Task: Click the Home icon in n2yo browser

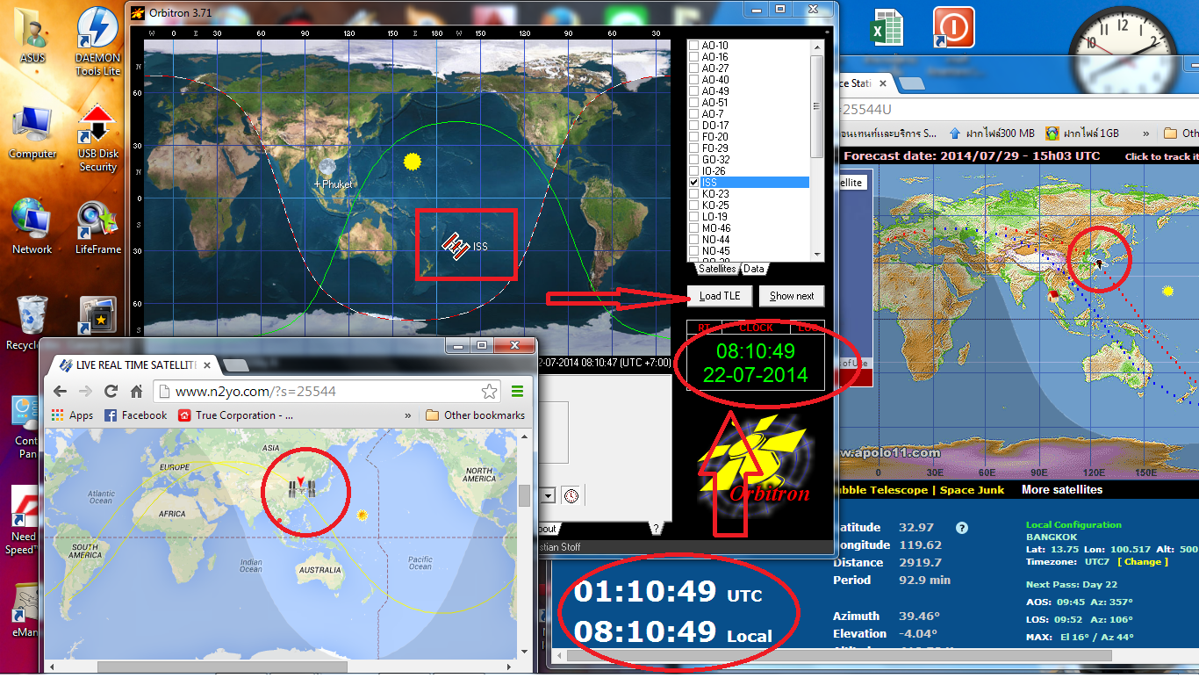Action: point(136,391)
